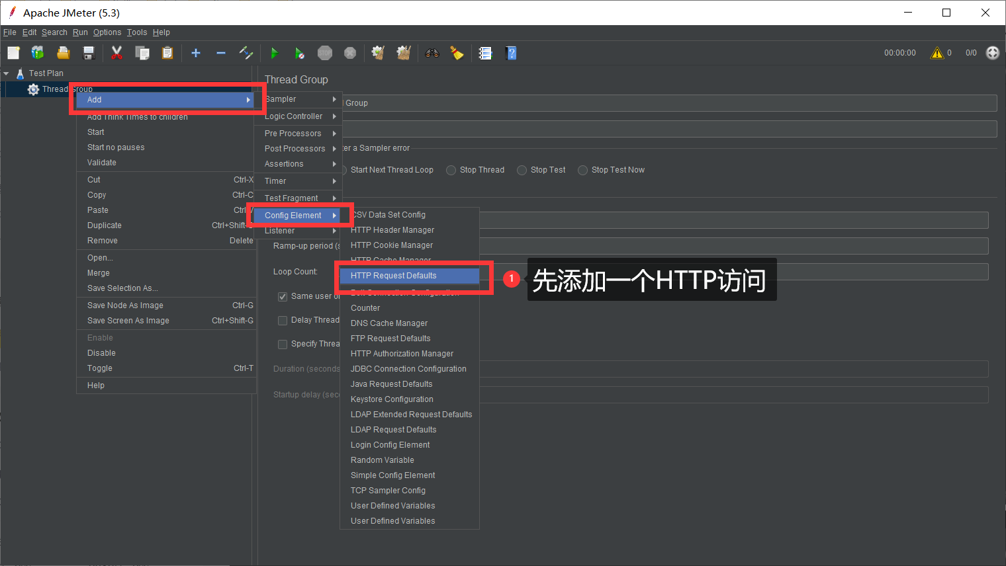Click the Cut scissors toolbar icon
This screenshot has height=566, width=1006.
[x=117, y=53]
